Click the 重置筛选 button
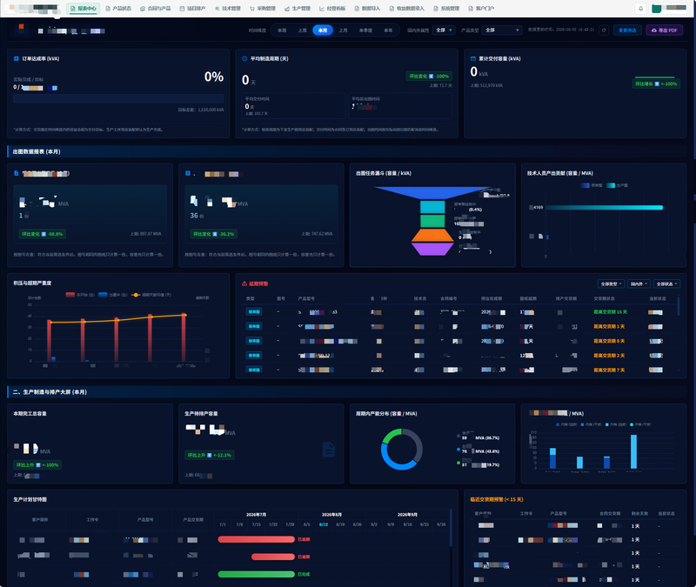The height and width of the screenshot is (587, 696). (627, 30)
